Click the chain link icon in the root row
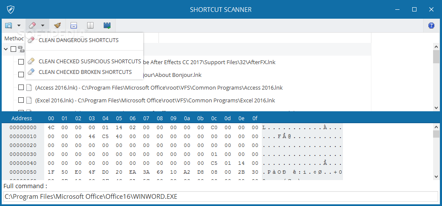 coord(21,49)
